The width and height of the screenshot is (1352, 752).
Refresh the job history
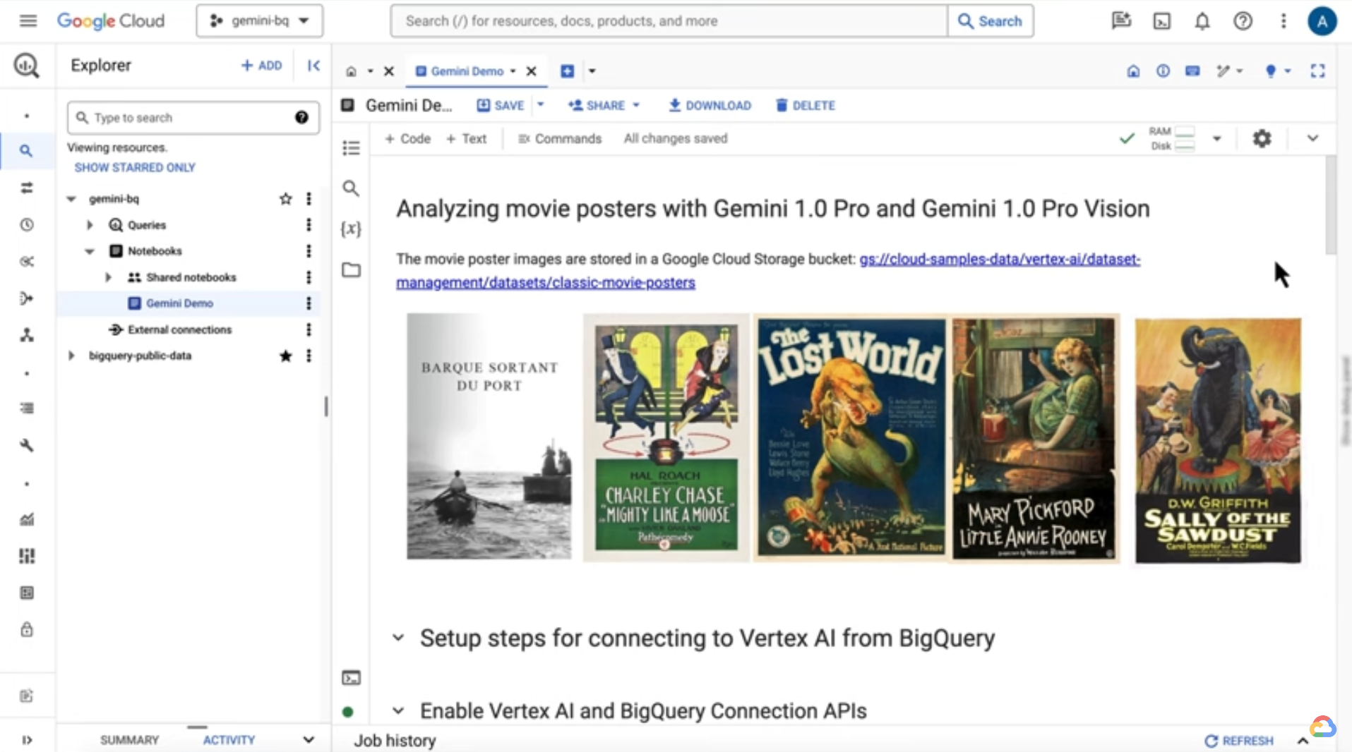coord(1239,741)
